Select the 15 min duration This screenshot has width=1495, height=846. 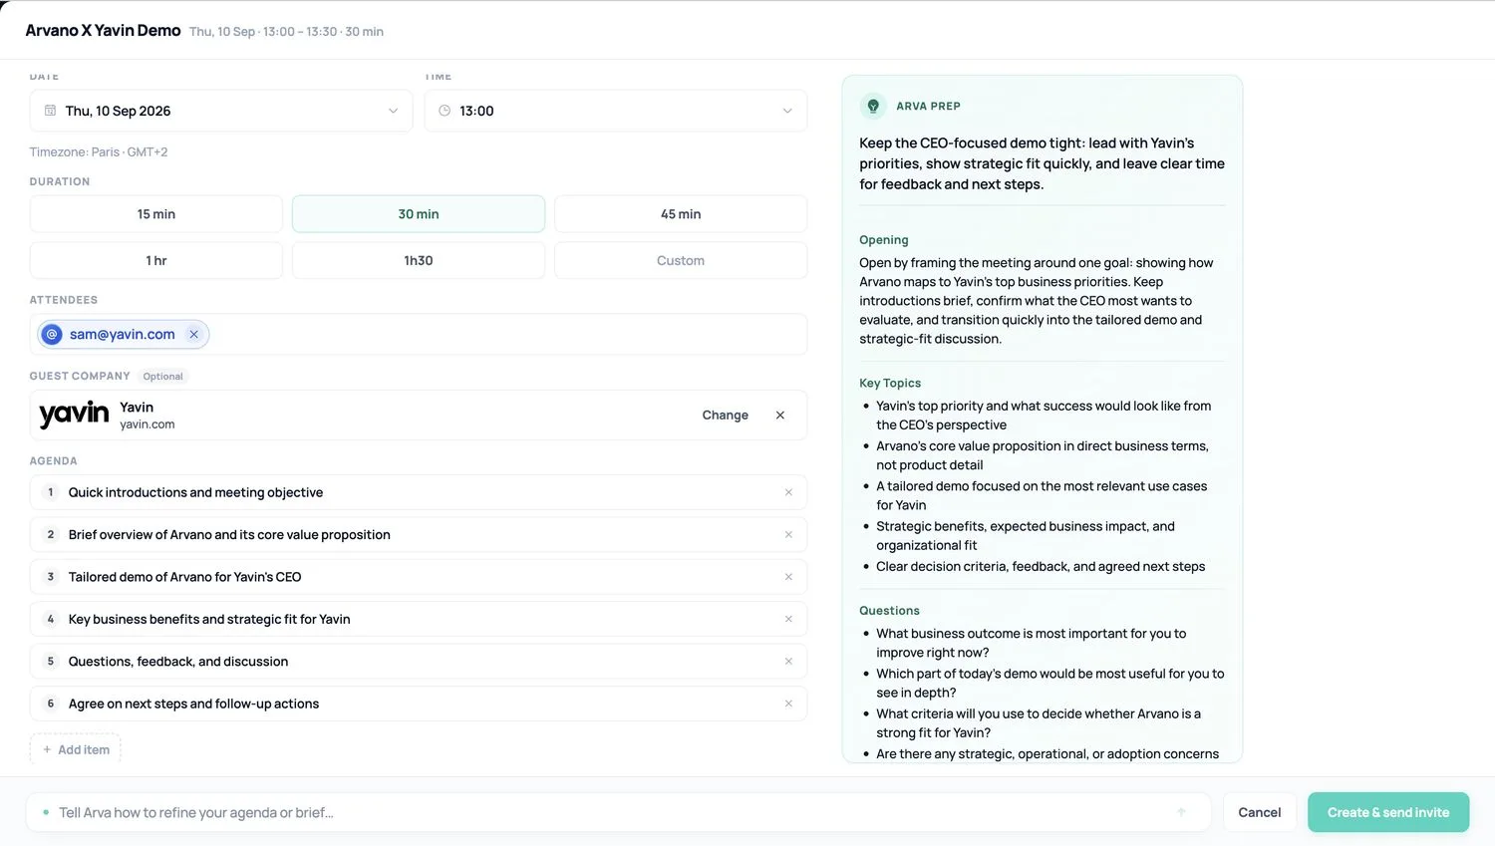[x=156, y=214]
